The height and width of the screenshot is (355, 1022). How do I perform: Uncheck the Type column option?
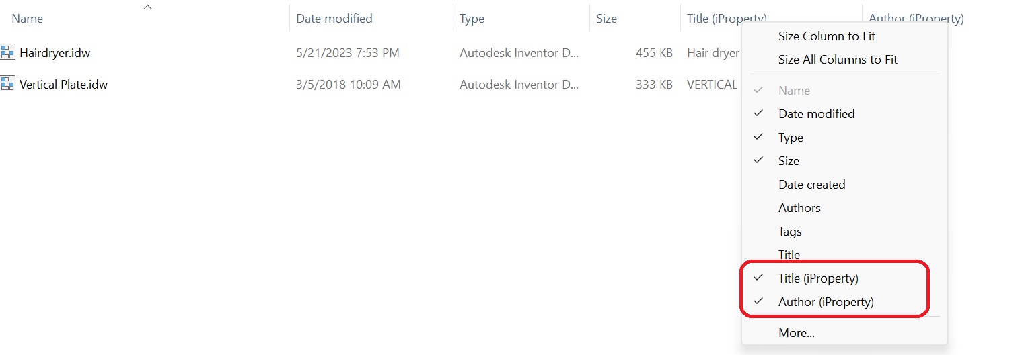pyautogui.click(x=791, y=138)
